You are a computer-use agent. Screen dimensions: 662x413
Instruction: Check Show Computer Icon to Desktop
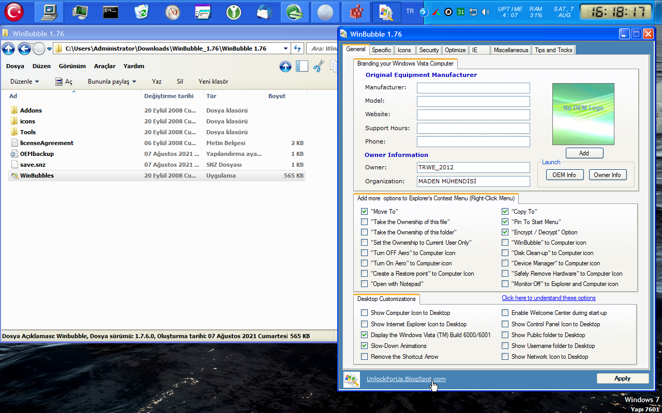pos(365,313)
